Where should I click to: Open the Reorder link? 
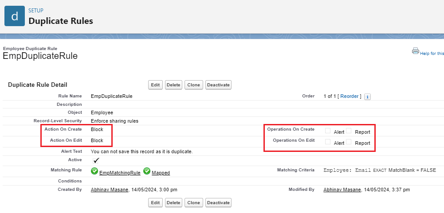click(350, 96)
